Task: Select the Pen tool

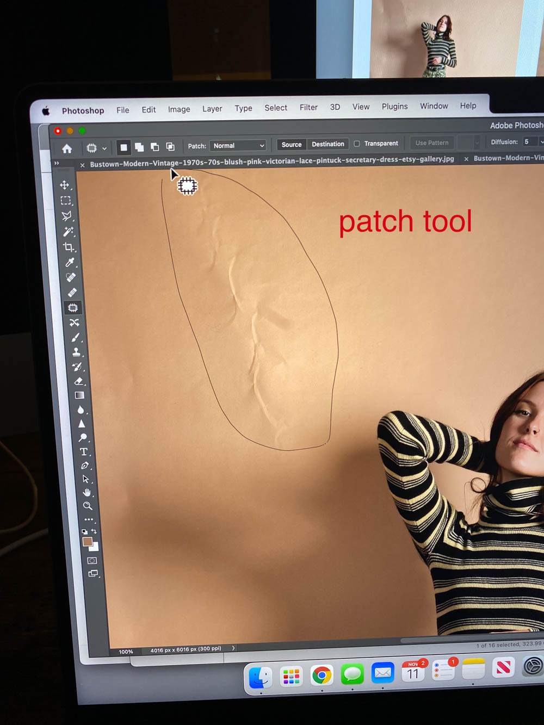Action: [85, 466]
